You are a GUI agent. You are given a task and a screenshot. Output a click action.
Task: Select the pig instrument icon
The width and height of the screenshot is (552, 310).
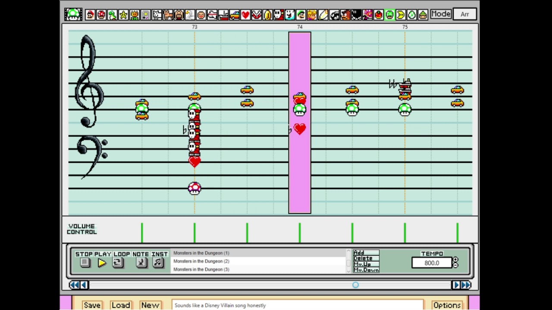179,15
